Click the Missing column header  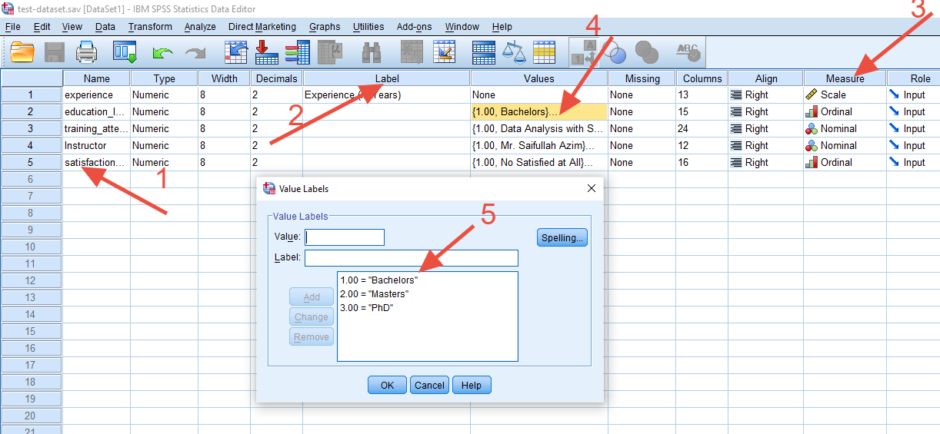tap(642, 78)
